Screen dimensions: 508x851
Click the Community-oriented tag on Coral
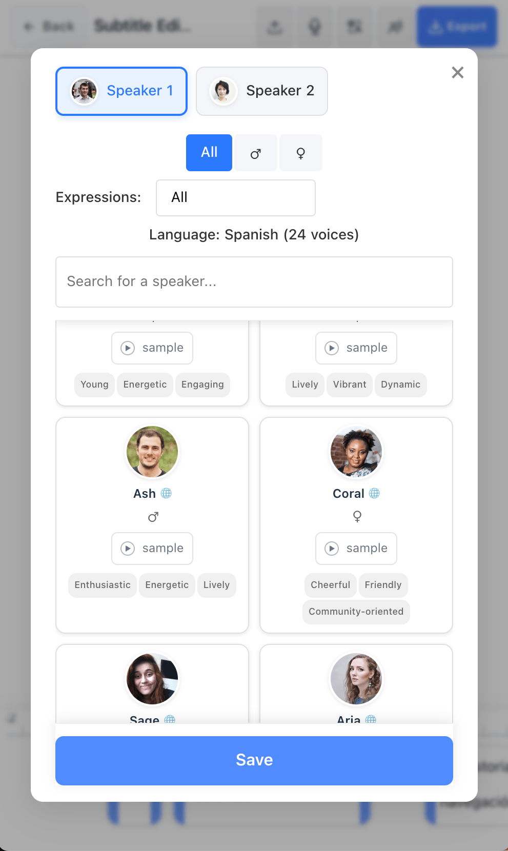tap(356, 612)
